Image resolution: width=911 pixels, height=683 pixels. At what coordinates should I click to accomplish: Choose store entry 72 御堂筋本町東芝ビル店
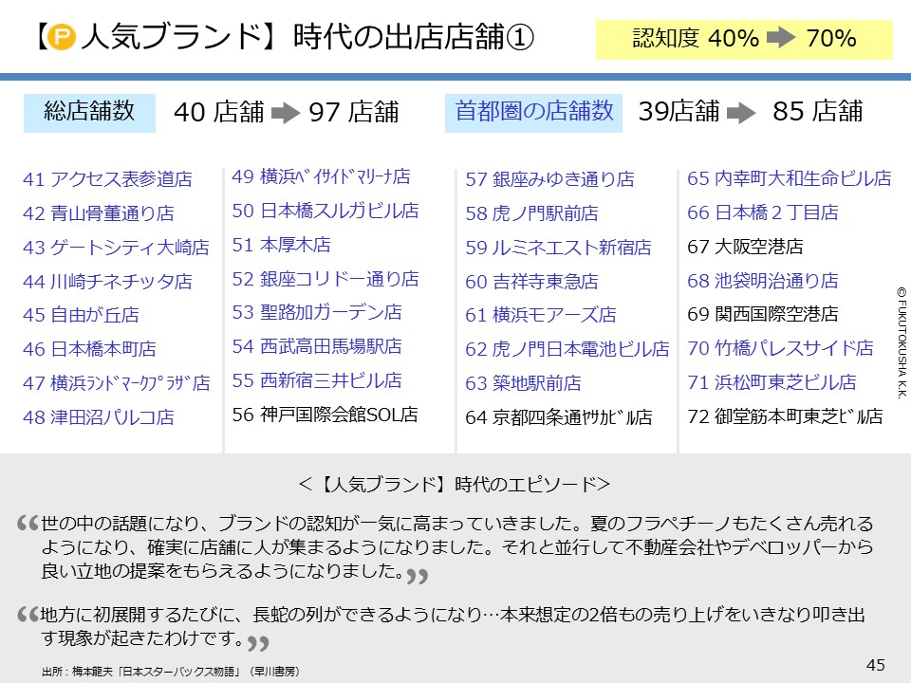point(785,416)
